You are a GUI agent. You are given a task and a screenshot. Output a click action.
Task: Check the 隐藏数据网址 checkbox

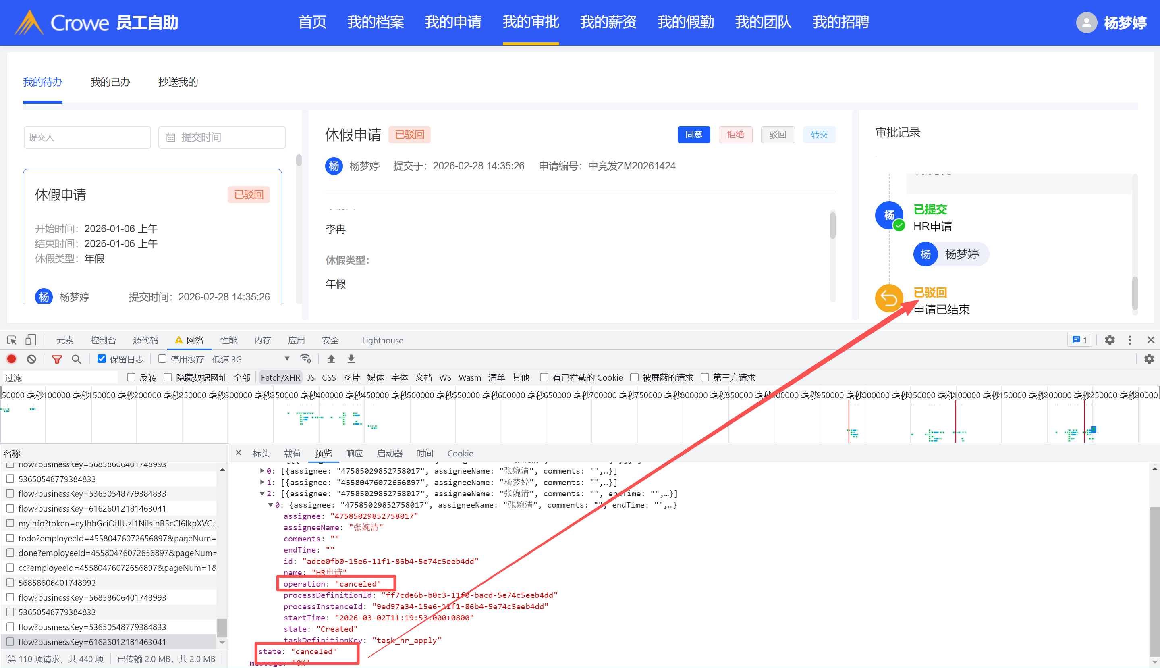pos(168,377)
